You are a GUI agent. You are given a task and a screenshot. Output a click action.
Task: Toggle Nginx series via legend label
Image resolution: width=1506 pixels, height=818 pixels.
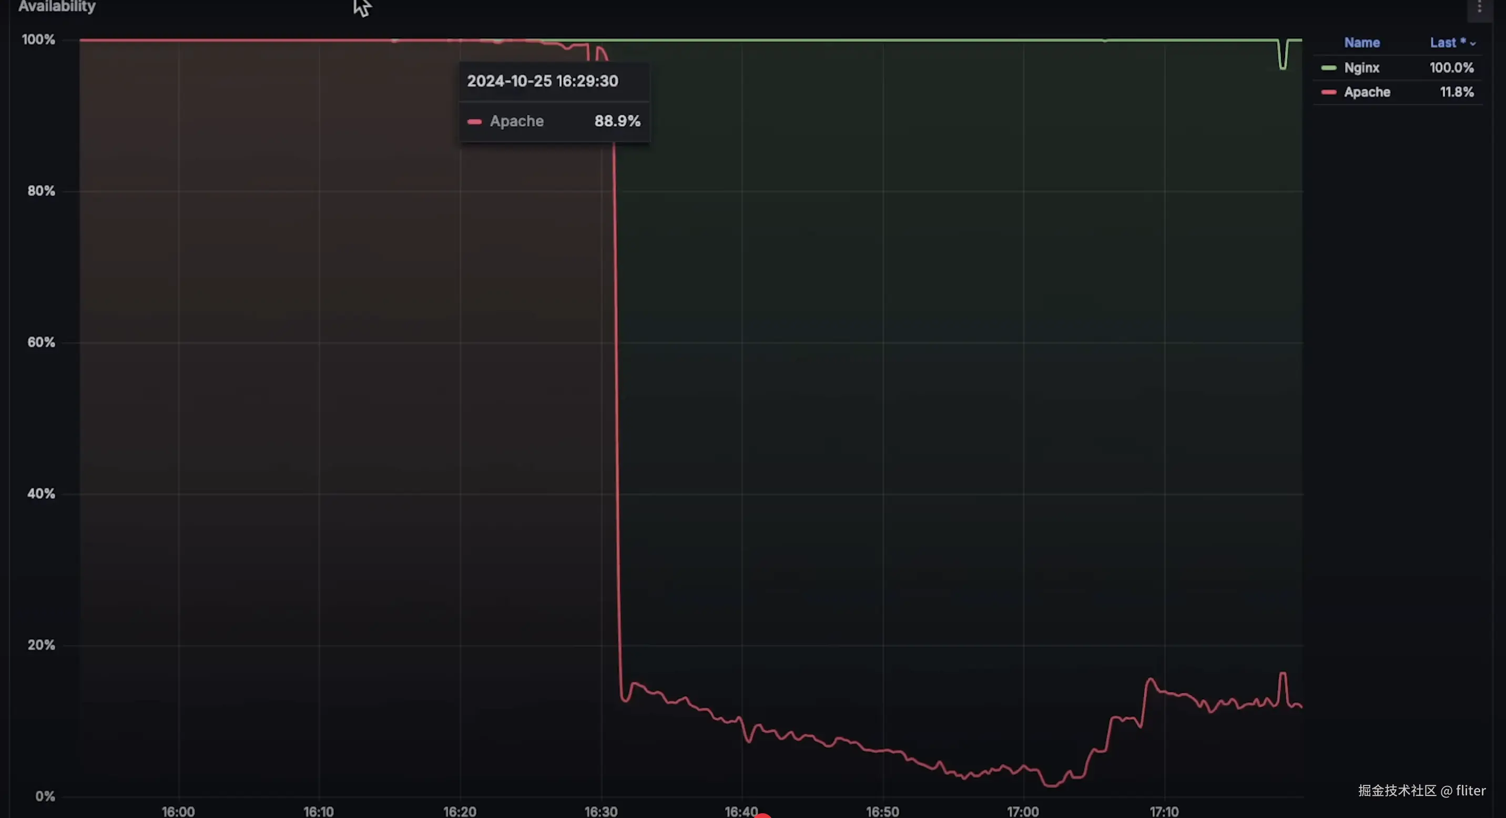[x=1361, y=68]
